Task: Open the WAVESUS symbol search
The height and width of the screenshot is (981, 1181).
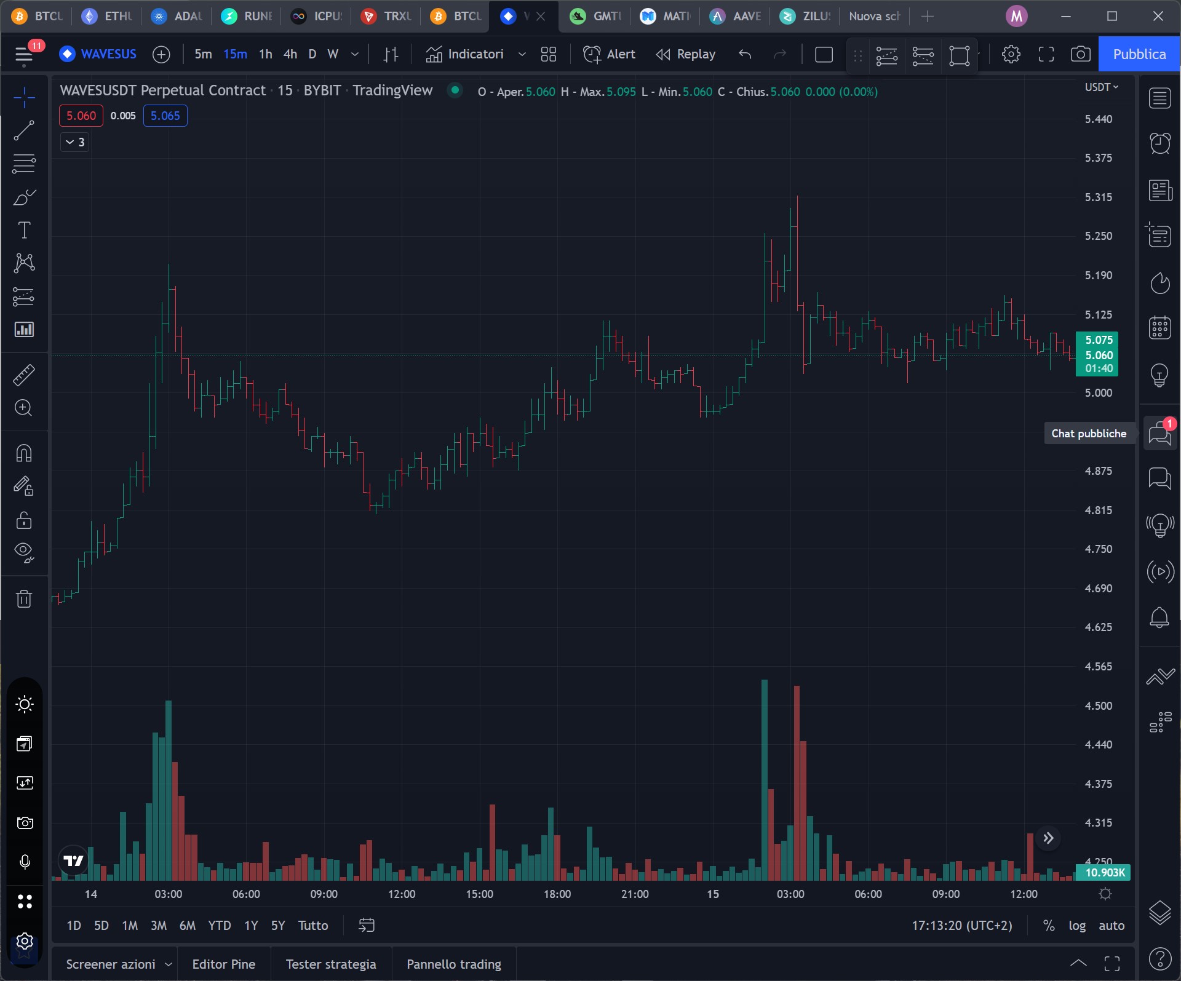Action: (98, 54)
